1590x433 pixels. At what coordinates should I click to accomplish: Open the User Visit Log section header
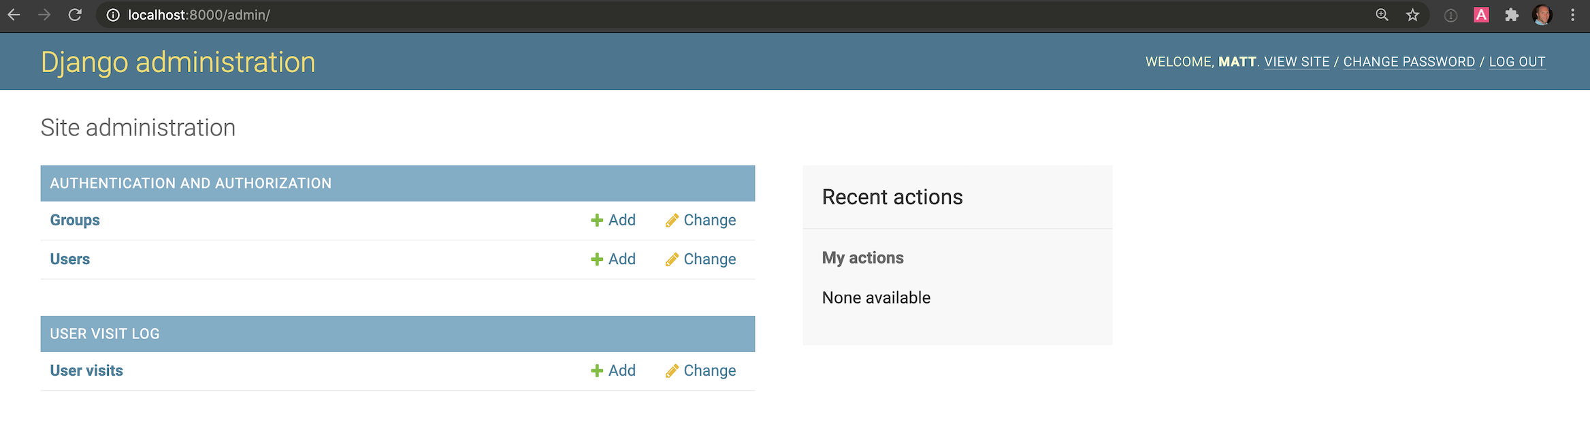(x=105, y=334)
